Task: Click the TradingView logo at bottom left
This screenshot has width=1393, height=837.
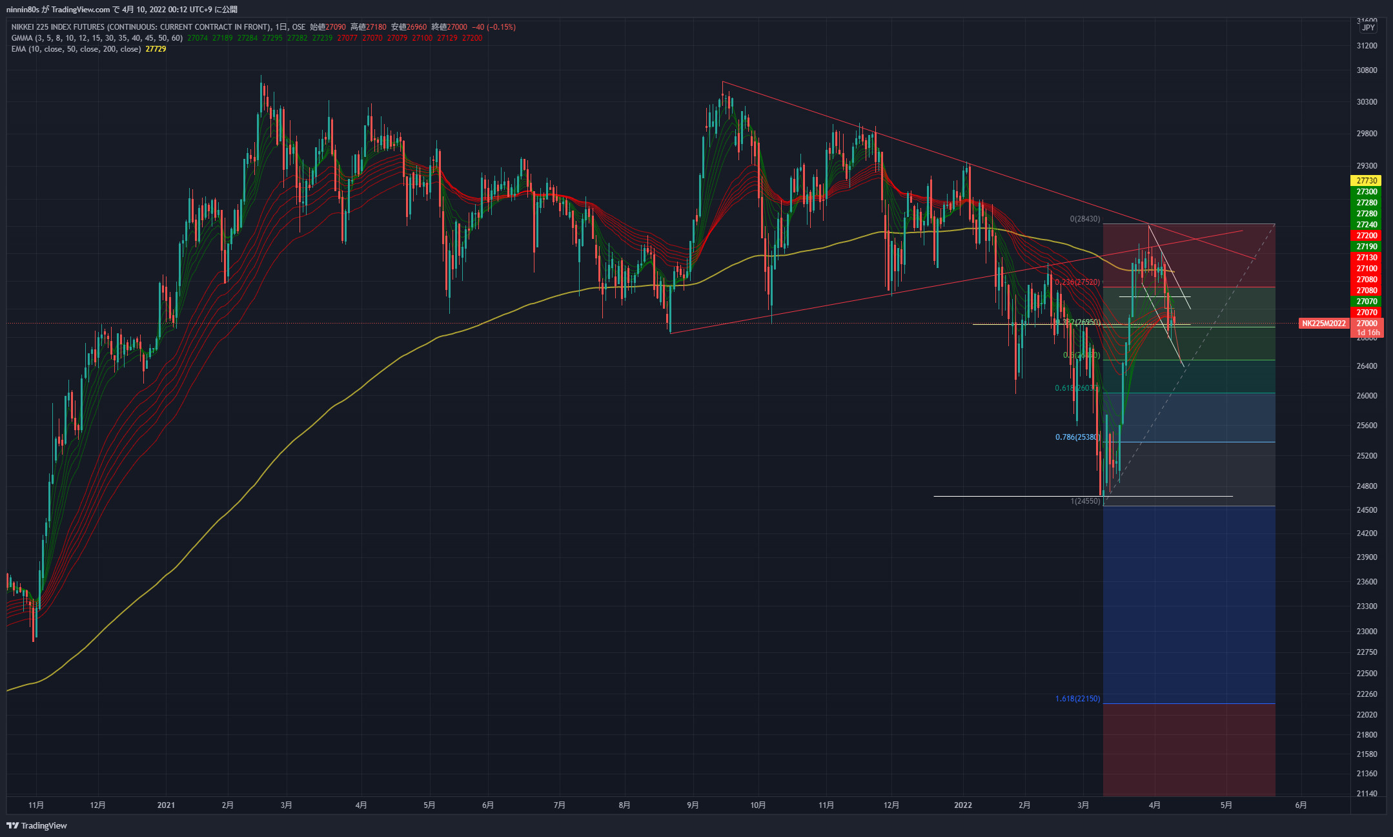Action: point(37,825)
